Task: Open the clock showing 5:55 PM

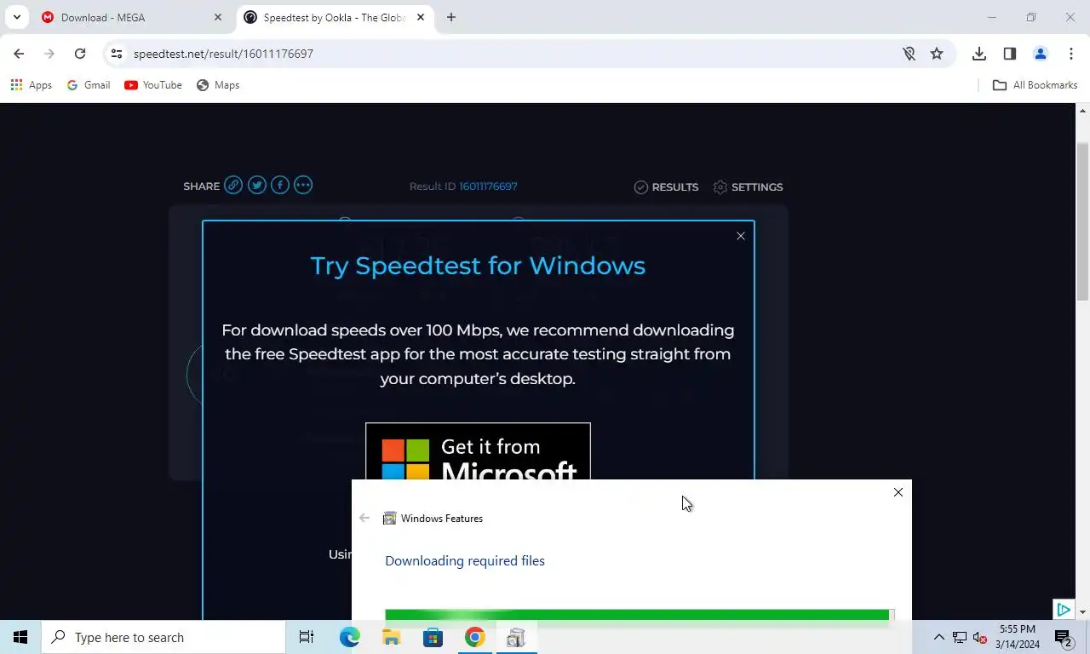Action: click(1017, 637)
